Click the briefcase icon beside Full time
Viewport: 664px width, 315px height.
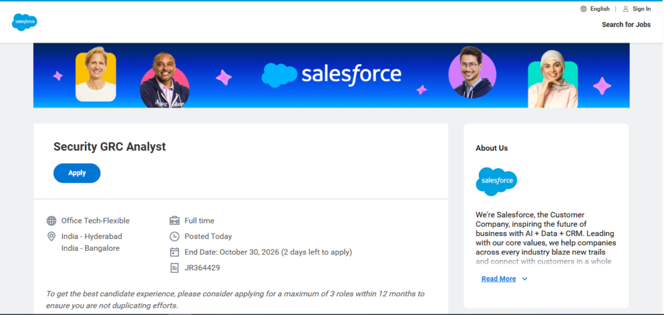[174, 220]
